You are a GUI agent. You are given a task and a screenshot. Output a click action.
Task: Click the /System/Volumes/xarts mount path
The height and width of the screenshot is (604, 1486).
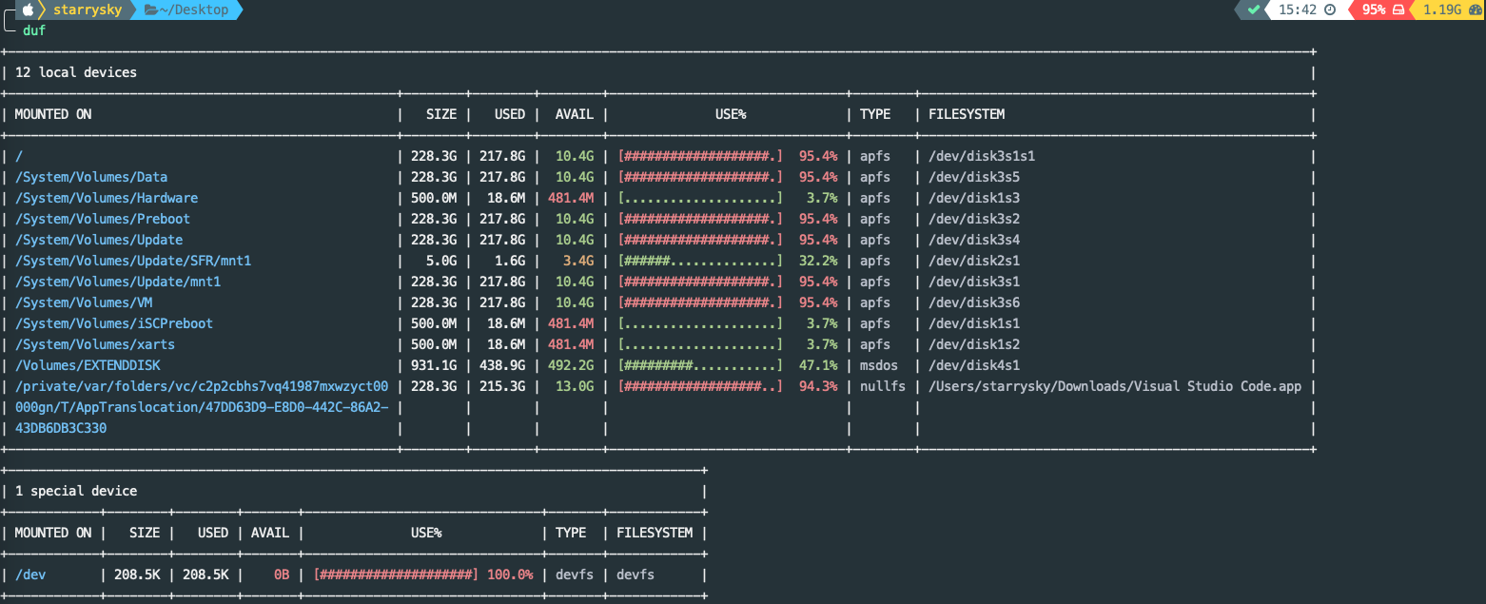coord(95,344)
